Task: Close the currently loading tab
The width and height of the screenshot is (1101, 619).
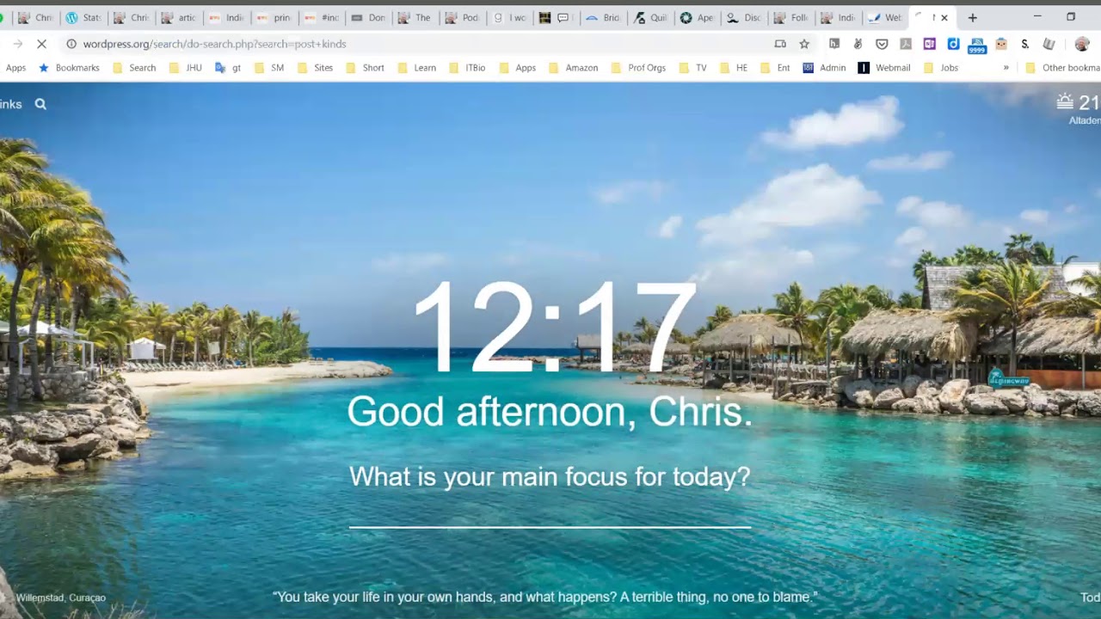Action: 944,17
